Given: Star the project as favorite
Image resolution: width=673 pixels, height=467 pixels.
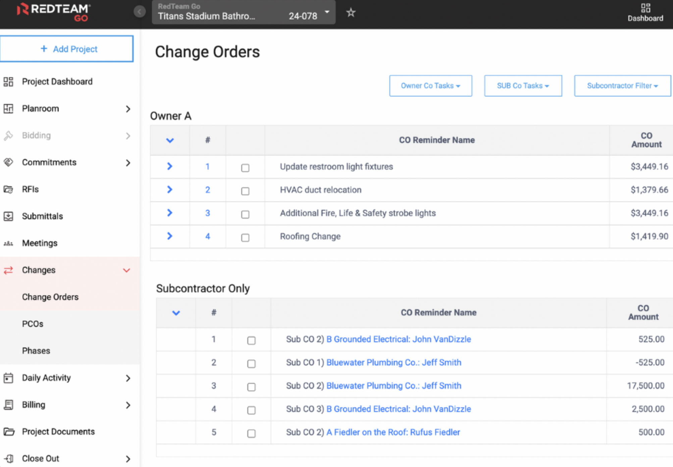Looking at the screenshot, I should point(351,12).
